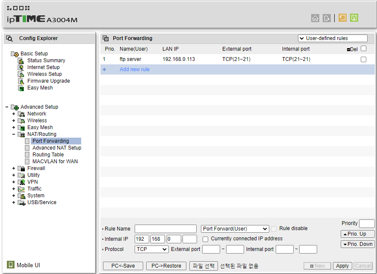Click the Config Explorer search icon

(x=9, y=38)
